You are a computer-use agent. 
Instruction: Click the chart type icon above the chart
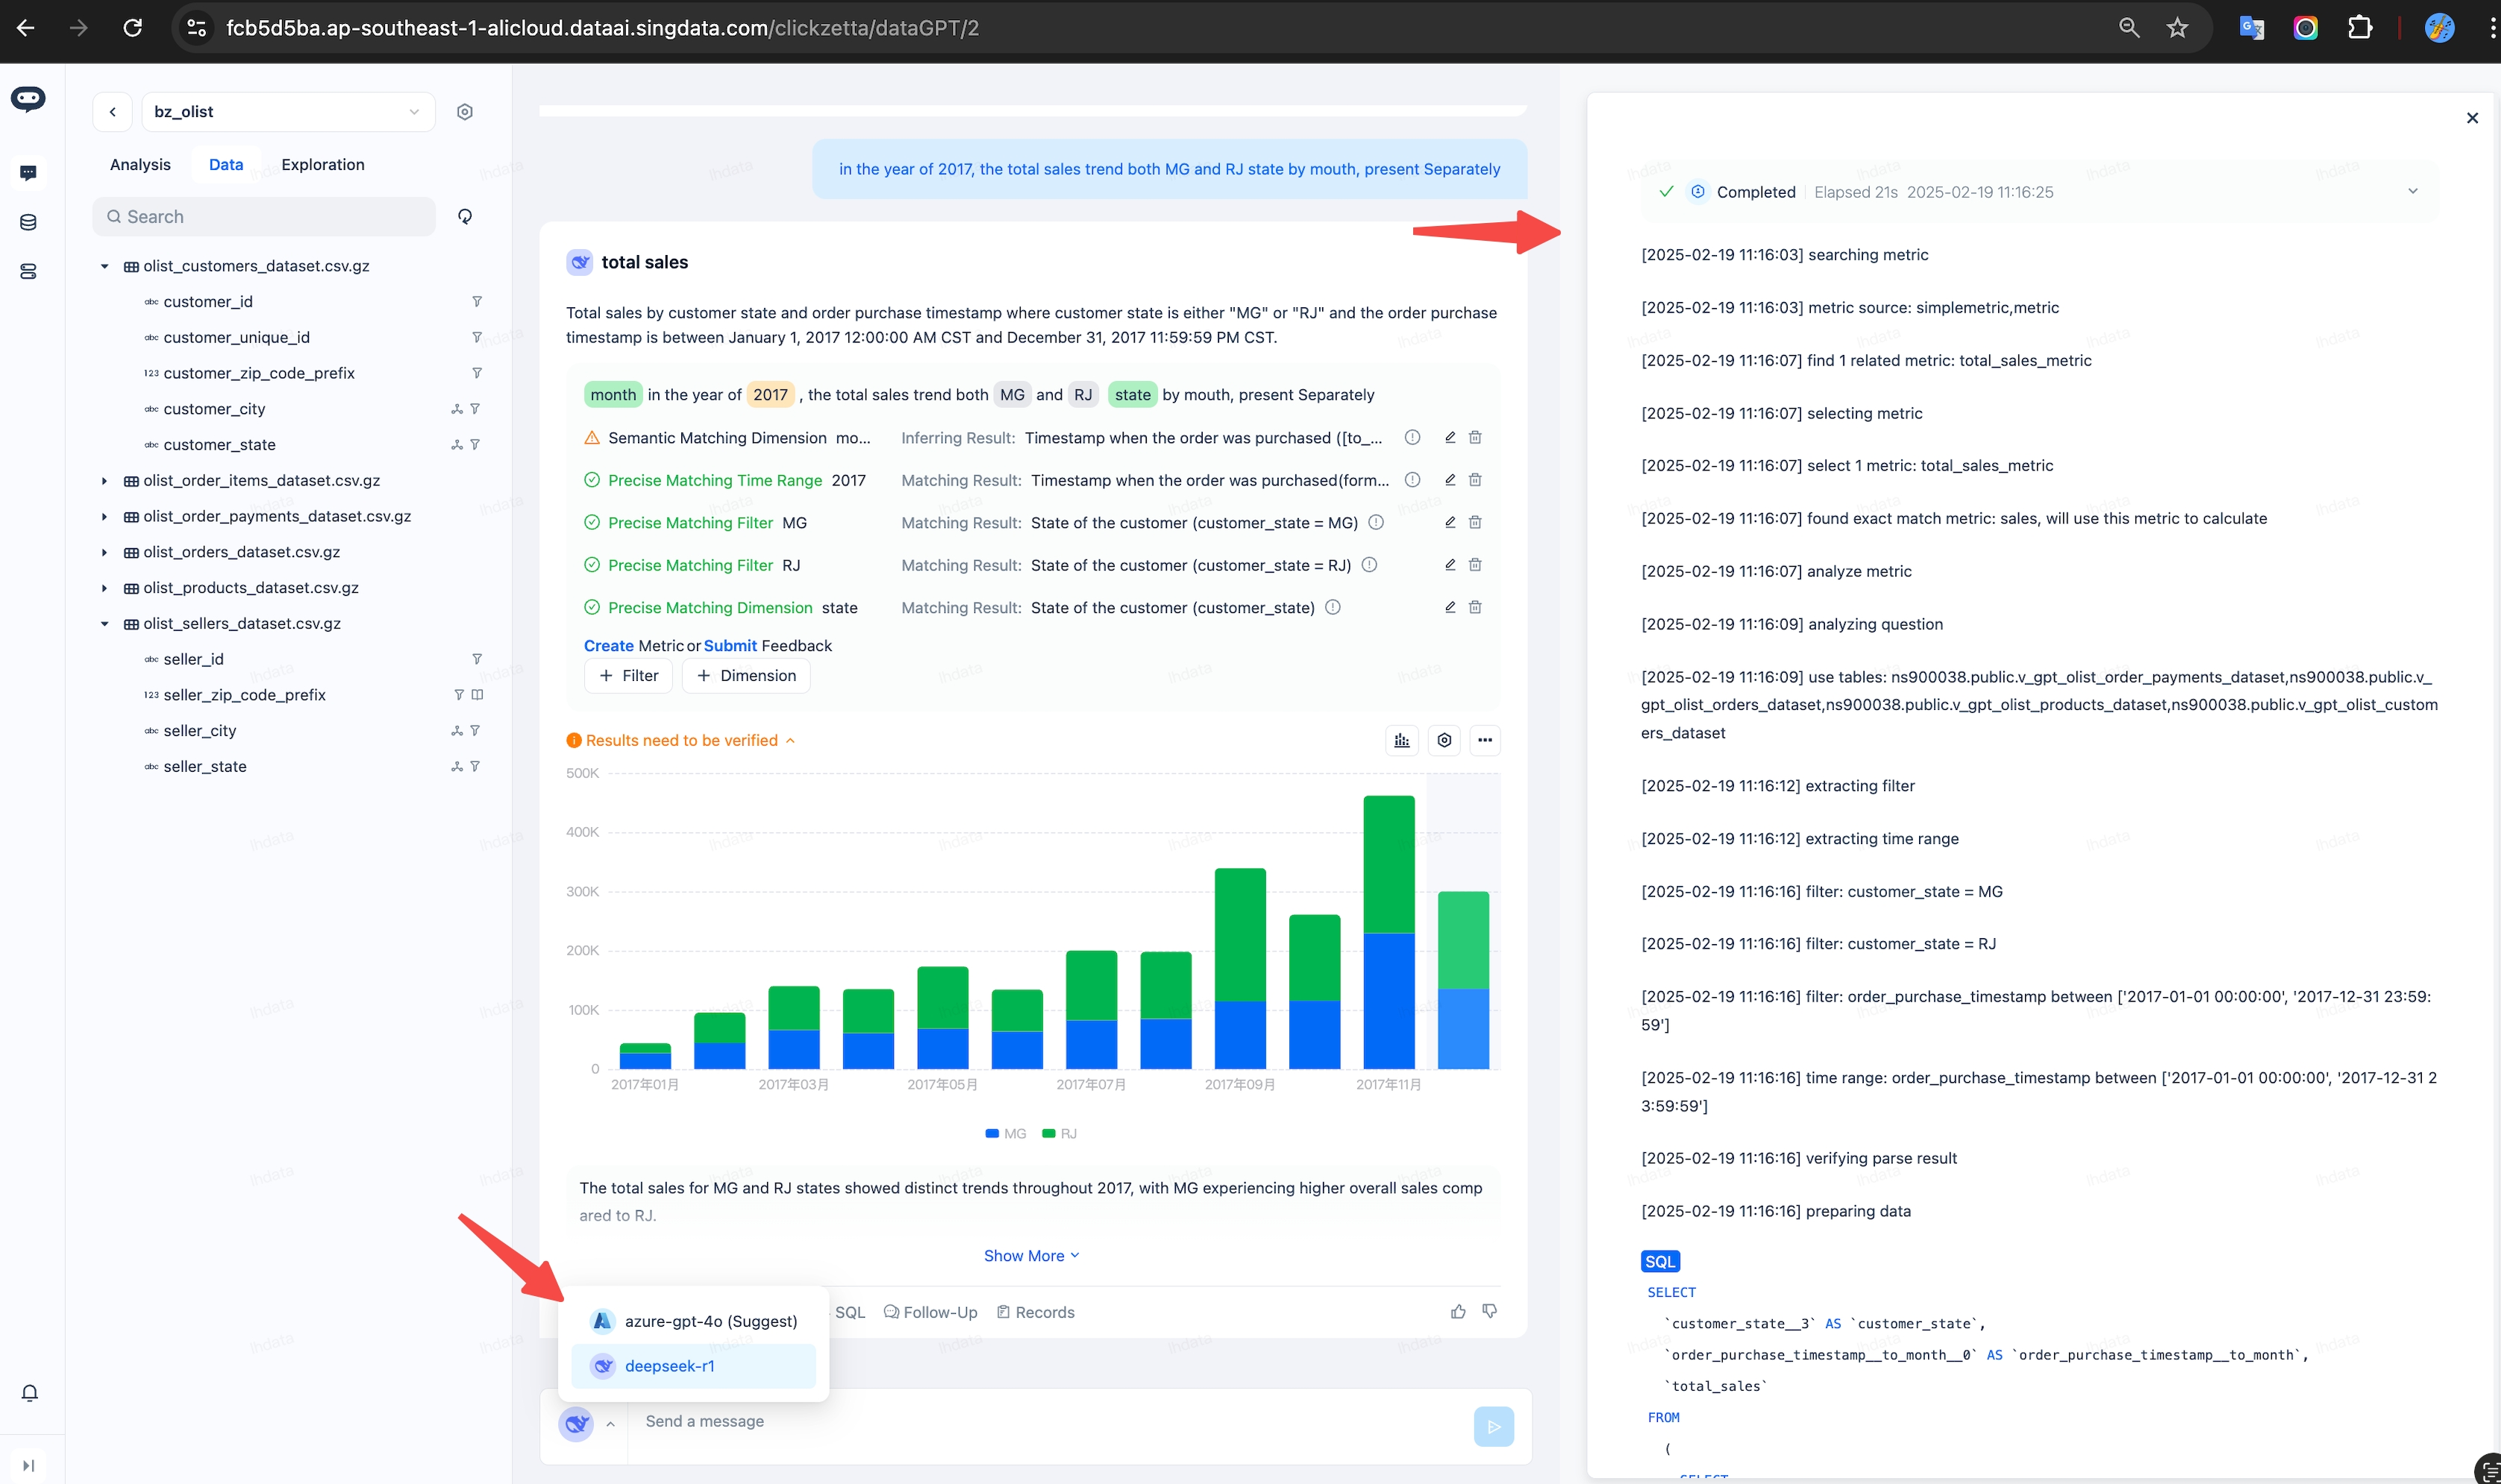click(x=1401, y=740)
